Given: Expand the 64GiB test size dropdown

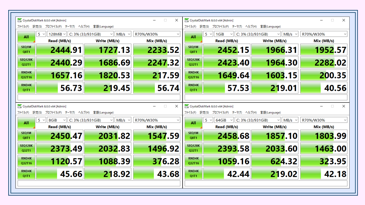Looking at the screenshot, I should tap(224, 120).
